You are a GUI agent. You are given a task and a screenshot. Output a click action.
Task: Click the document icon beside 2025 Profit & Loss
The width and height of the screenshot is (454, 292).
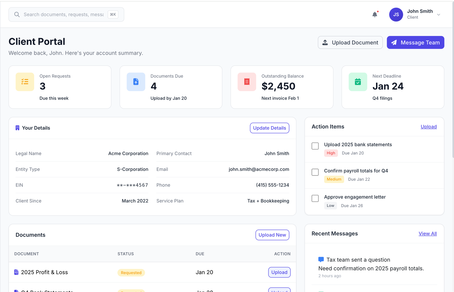(16, 272)
